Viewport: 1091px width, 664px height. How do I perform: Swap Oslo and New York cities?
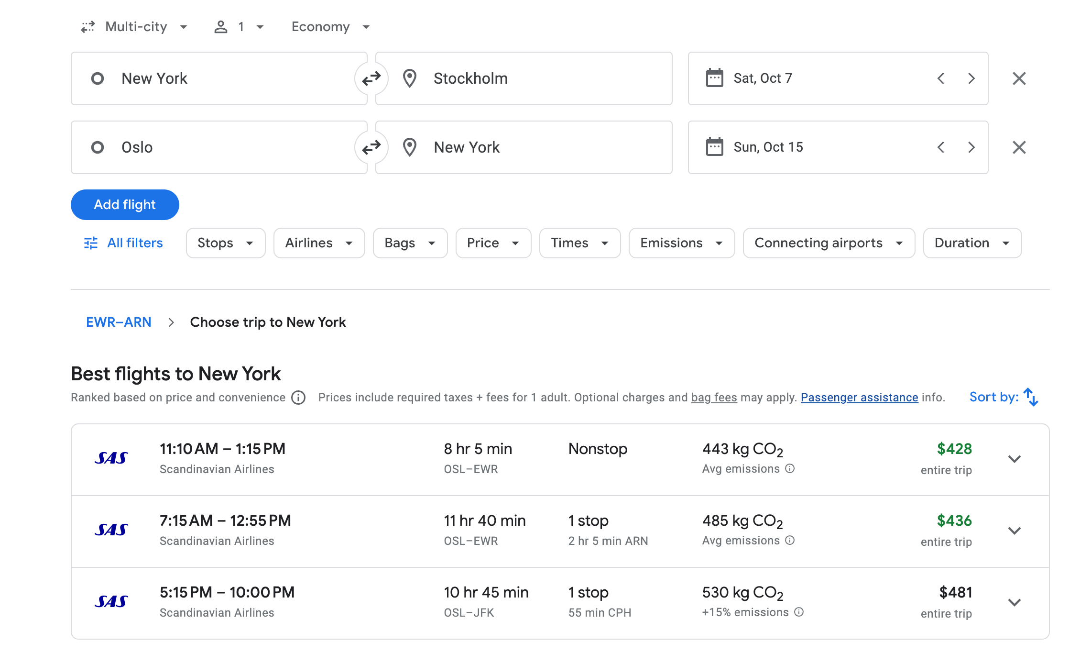tap(371, 147)
